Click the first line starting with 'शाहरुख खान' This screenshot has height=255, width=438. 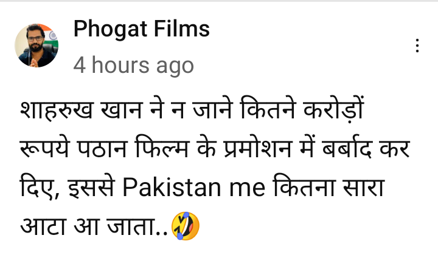tap(192, 109)
